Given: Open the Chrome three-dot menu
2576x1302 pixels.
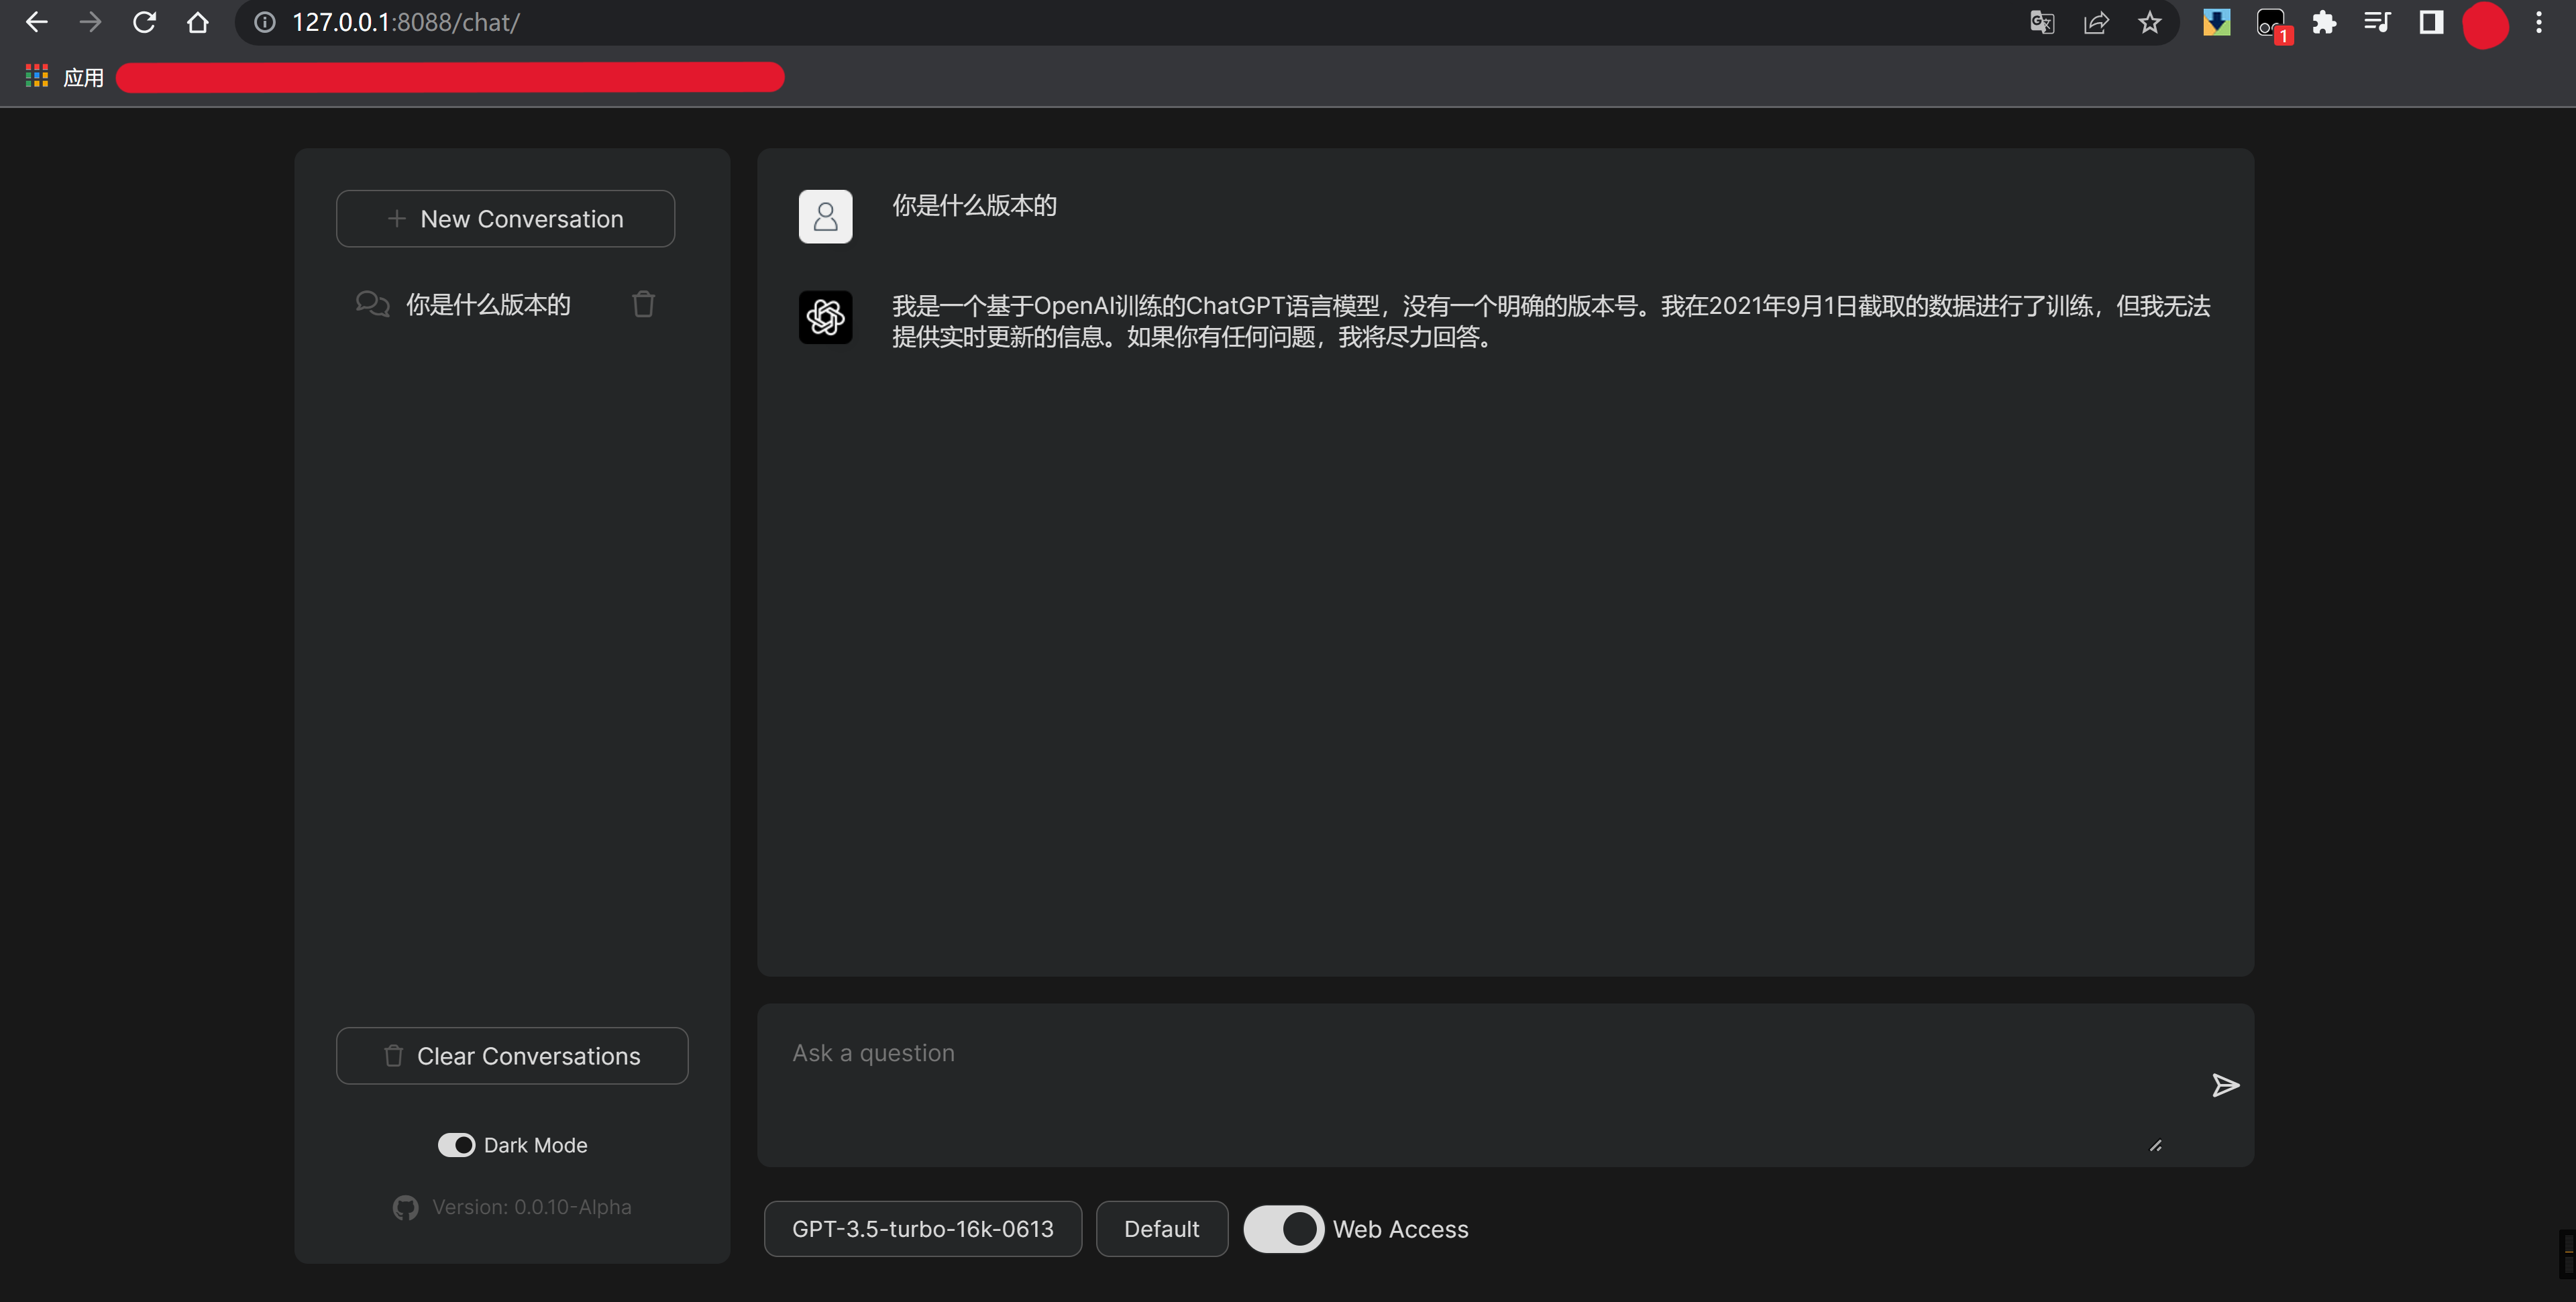Looking at the screenshot, I should (2540, 22).
